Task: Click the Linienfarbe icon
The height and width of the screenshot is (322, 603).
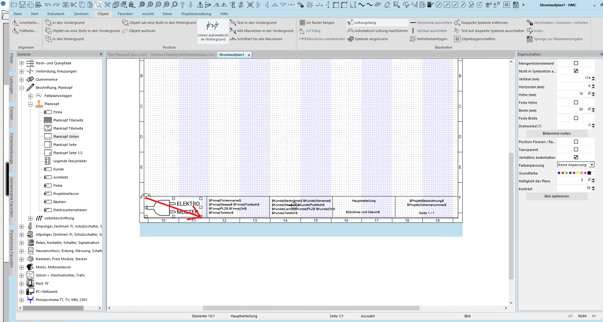Action: coord(15,23)
